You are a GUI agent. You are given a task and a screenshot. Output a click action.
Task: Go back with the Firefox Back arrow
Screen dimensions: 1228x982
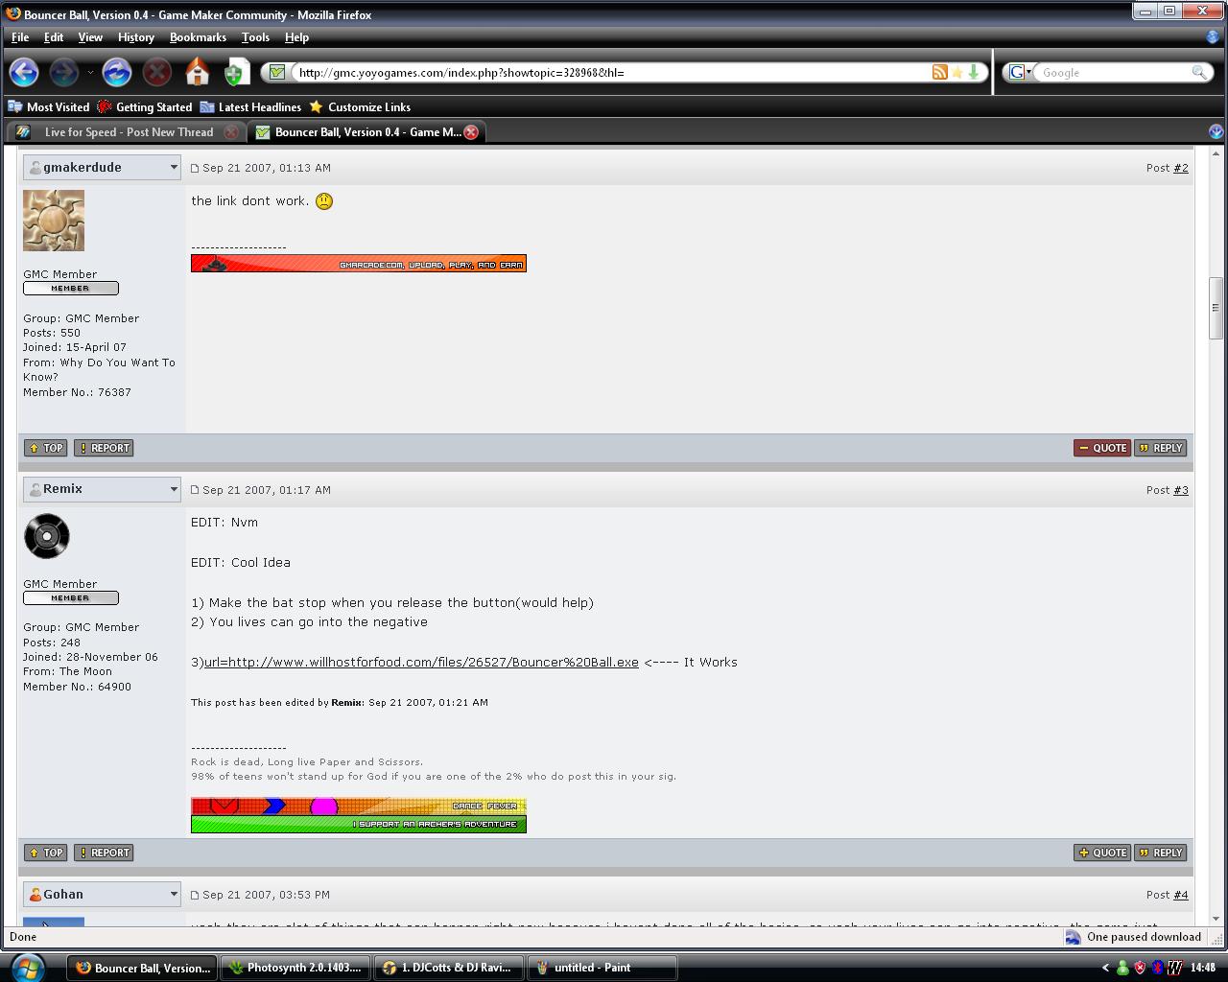click(x=24, y=72)
